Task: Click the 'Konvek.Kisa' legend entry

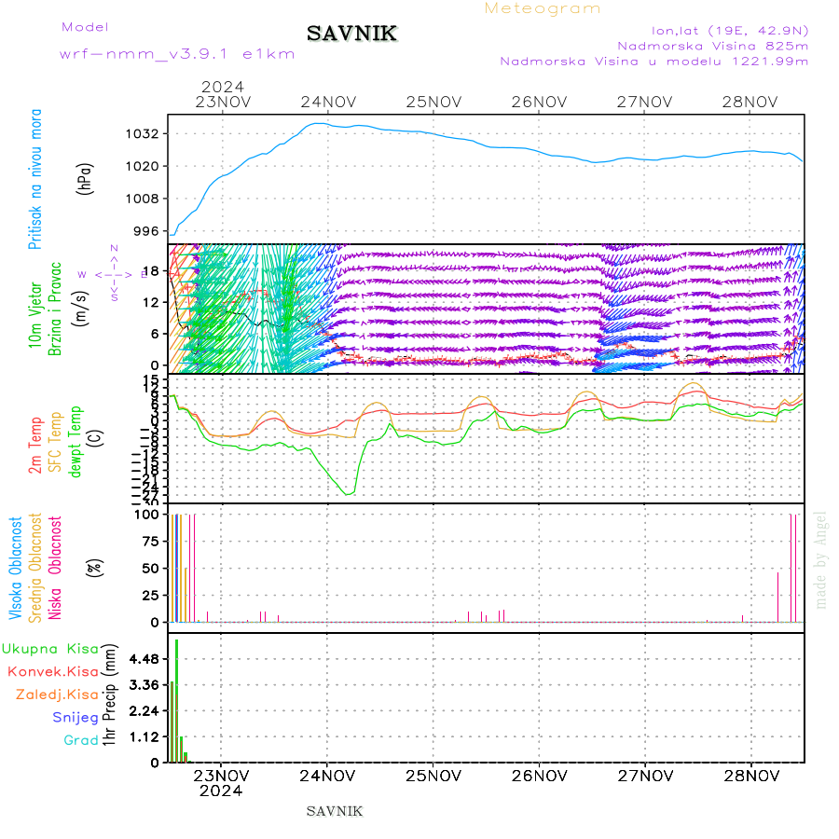Action: pyautogui.click(x=53, y=672)
